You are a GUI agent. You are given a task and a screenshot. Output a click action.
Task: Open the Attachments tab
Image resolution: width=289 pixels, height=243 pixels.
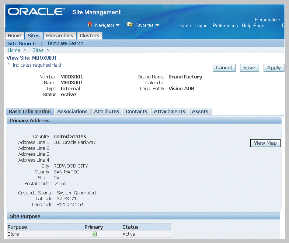(170, 111)
